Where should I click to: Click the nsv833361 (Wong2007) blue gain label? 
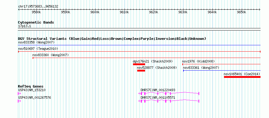201,68
